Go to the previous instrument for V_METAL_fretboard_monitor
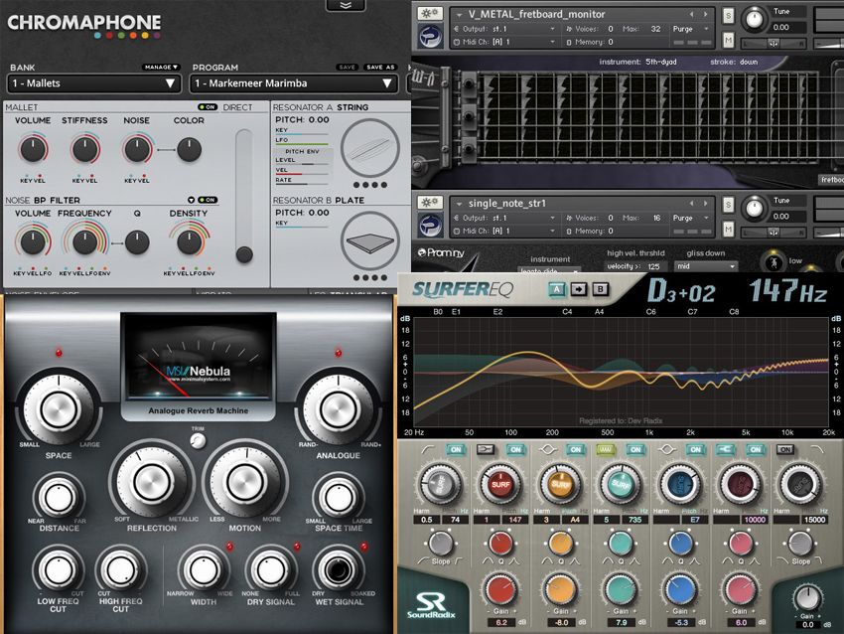The image size is (844, 634). (x=692, y=15)
